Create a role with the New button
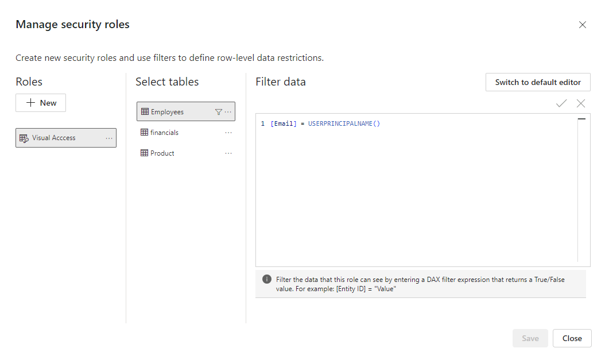 point(40,102)
